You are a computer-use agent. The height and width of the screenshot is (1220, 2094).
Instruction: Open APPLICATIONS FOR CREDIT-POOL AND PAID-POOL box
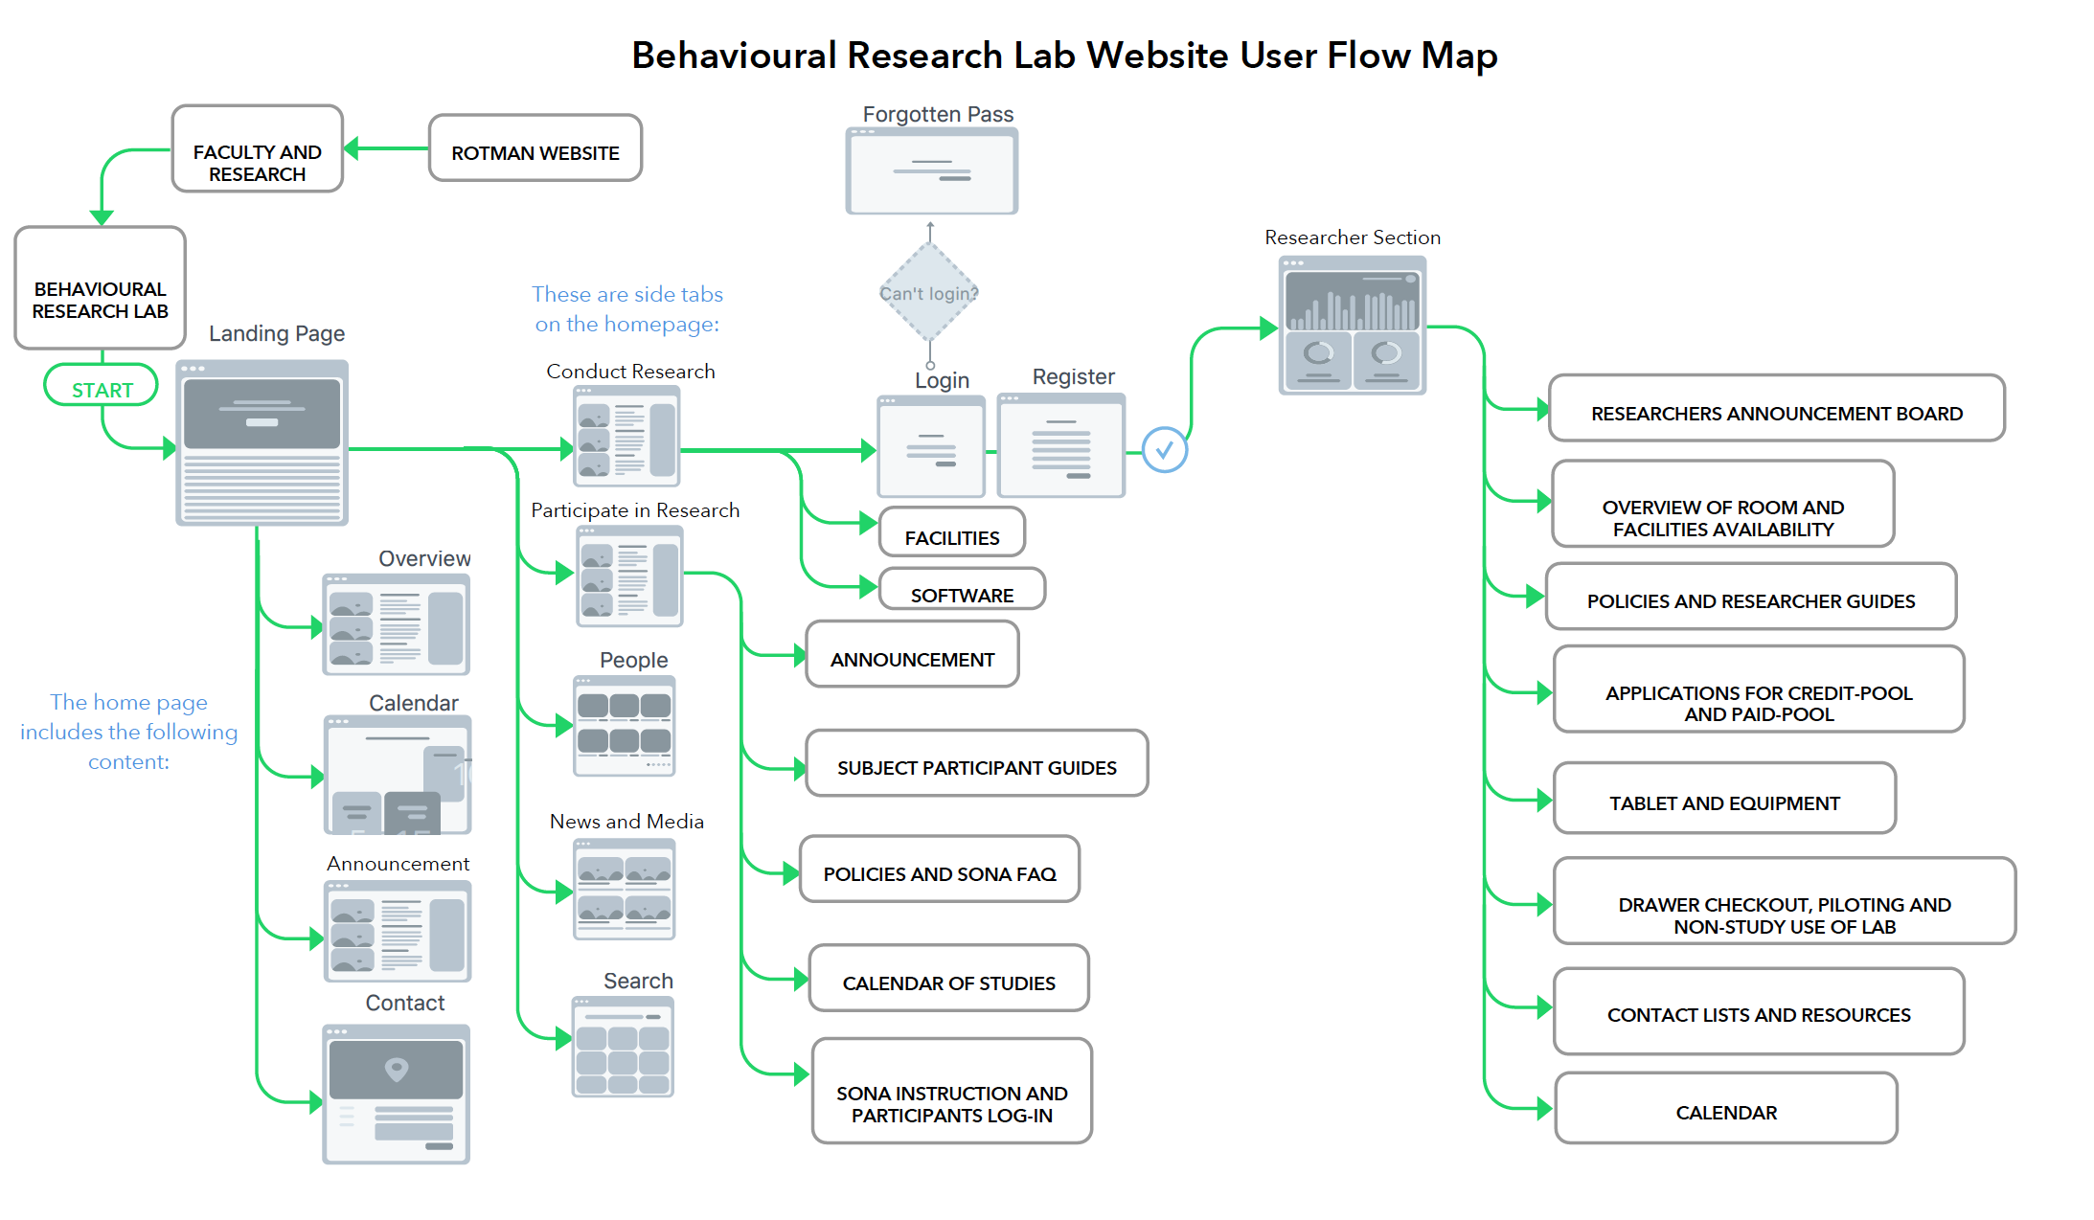1759,689
